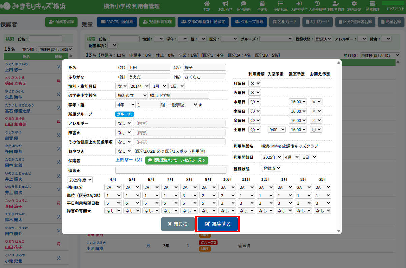406x268 pixels.
Task: Click the 編集する button
Action: click(x=218, y=224)
